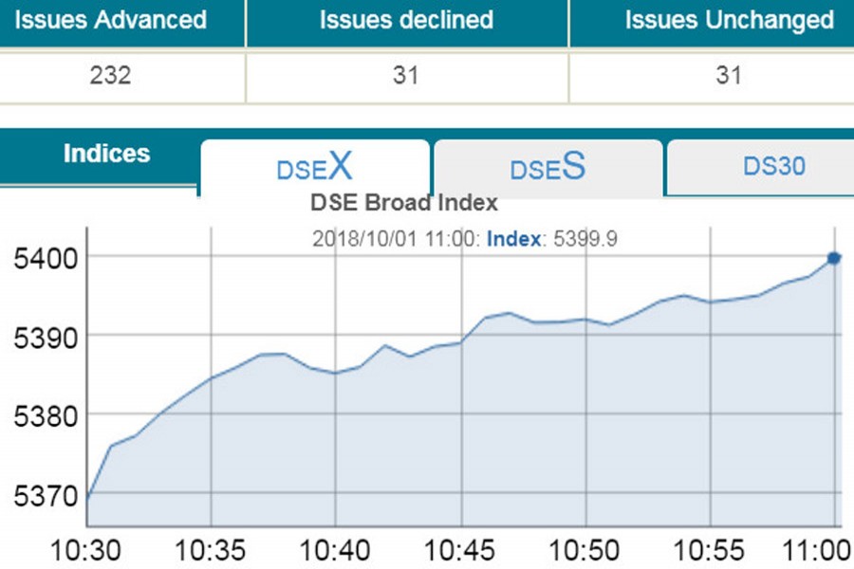This screenshot has width=854, height=569.
Task: Select the 31 value under Issues Unchanged
Action: pos(729,76)
